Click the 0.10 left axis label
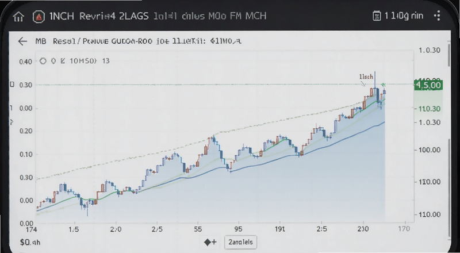 [26, 154]
